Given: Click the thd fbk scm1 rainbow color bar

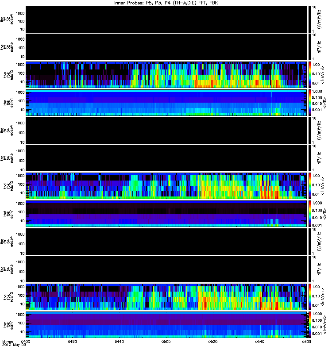Looking at the screenshot, I should 309,214.
